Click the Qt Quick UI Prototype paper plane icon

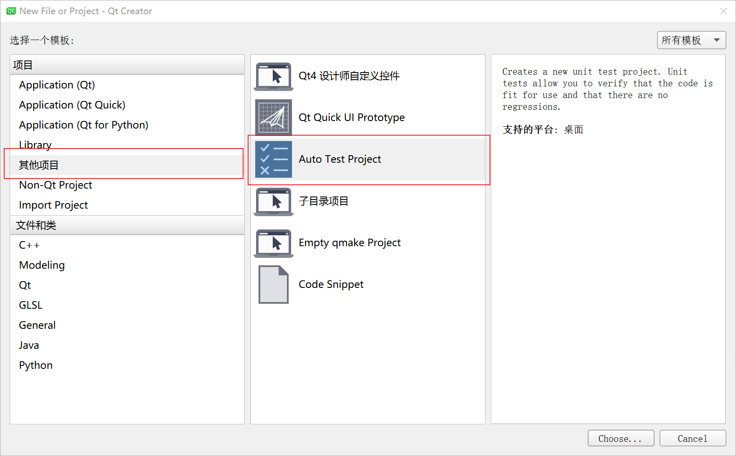tap(274, 117)
